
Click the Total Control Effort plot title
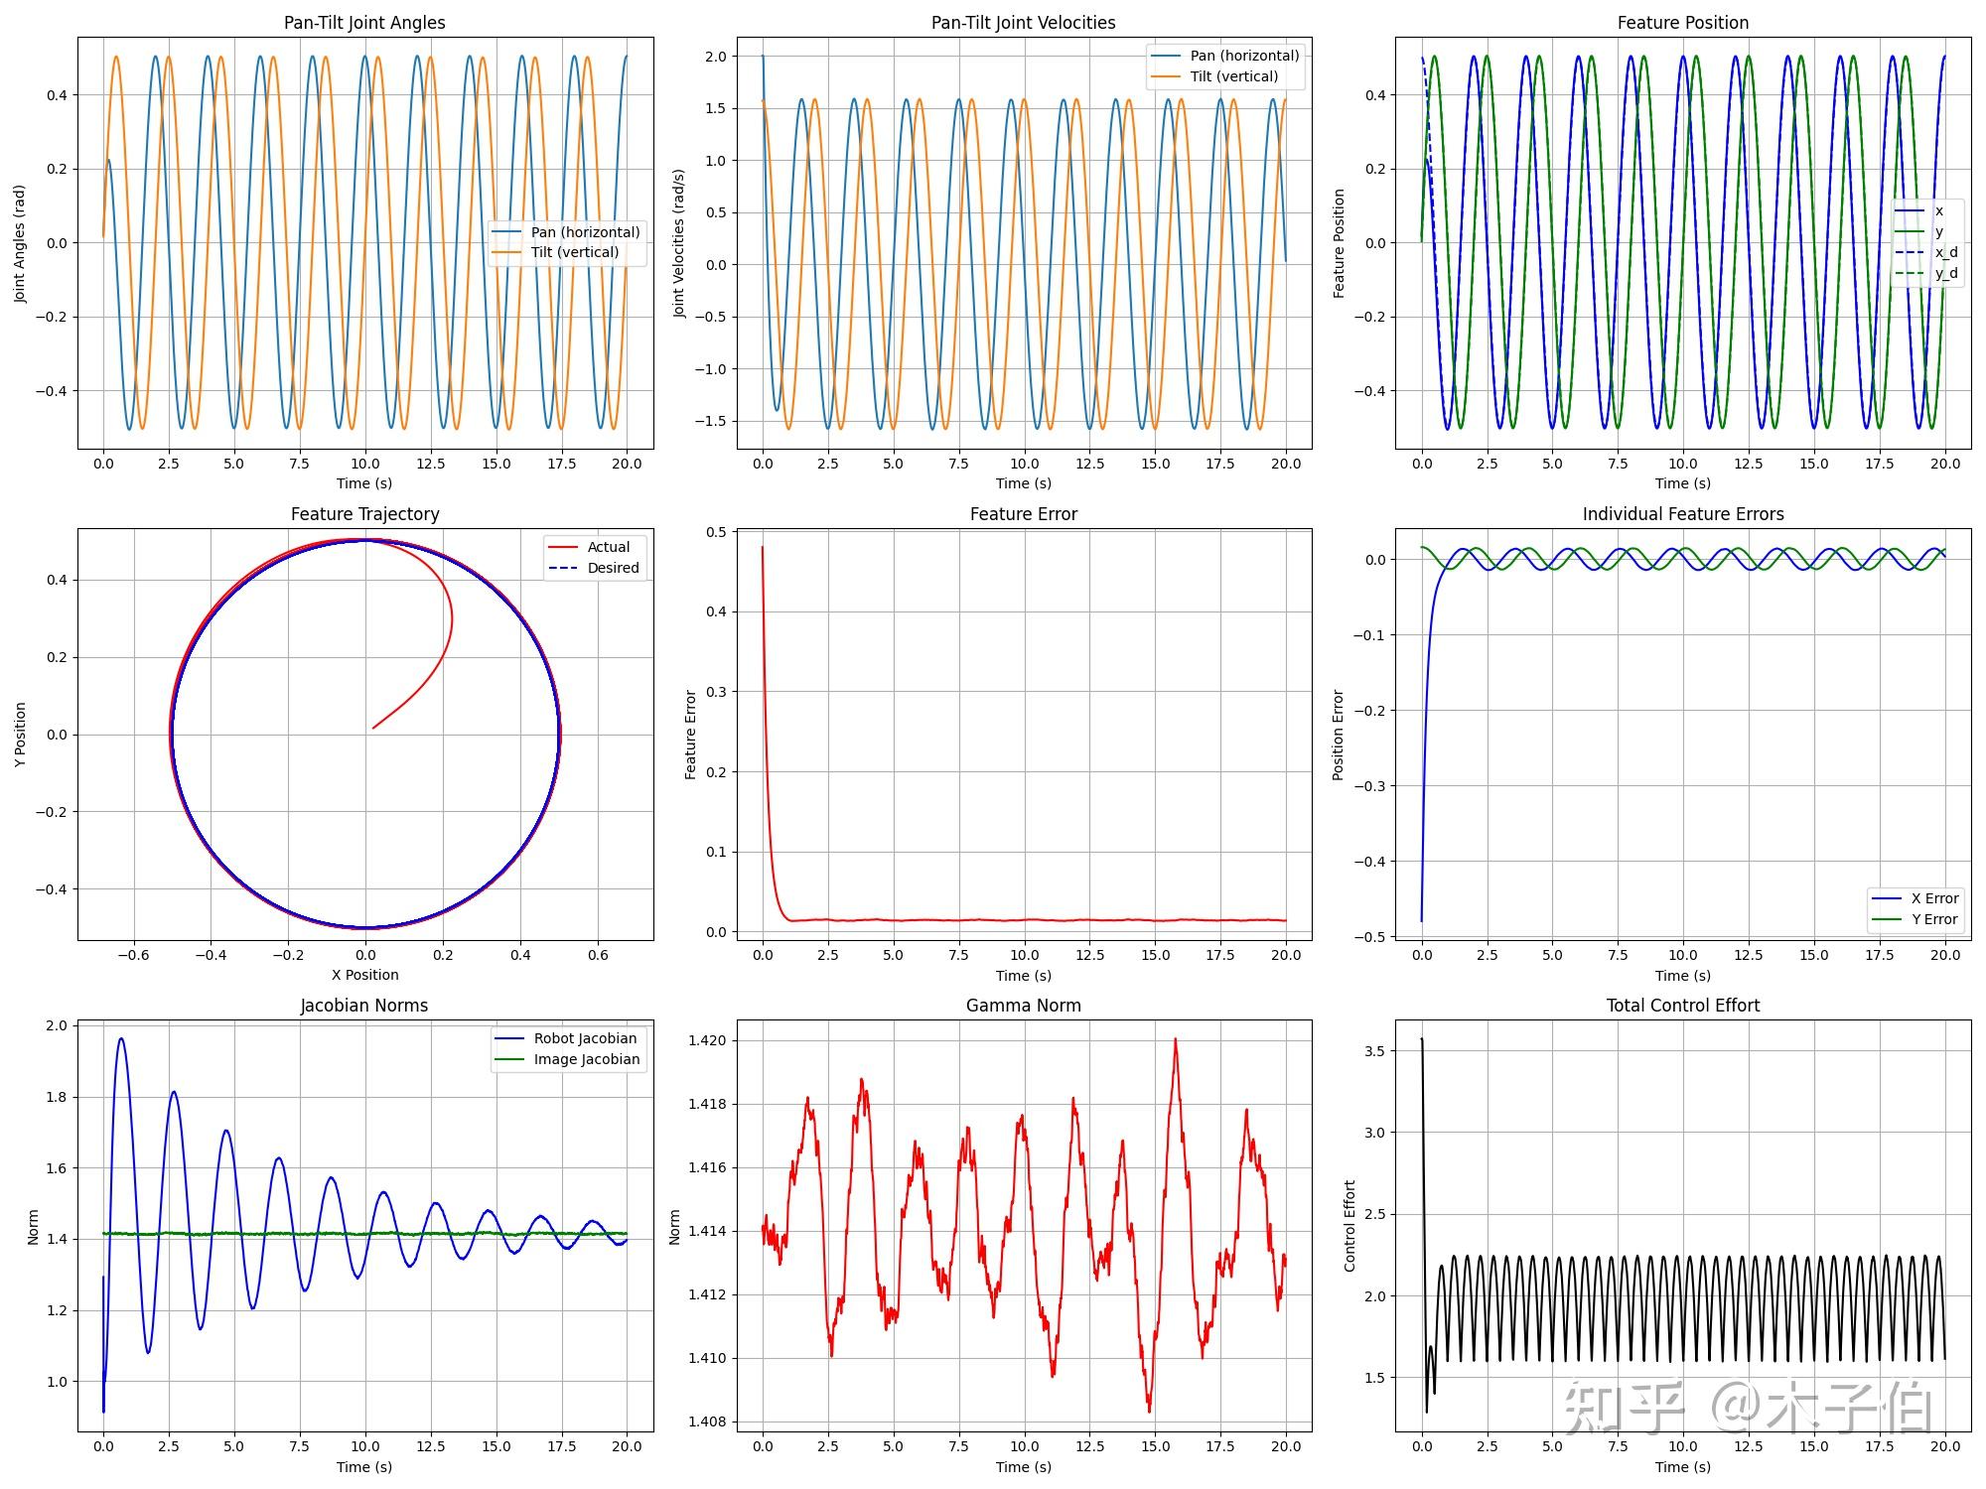(x=1682, y=1006)
